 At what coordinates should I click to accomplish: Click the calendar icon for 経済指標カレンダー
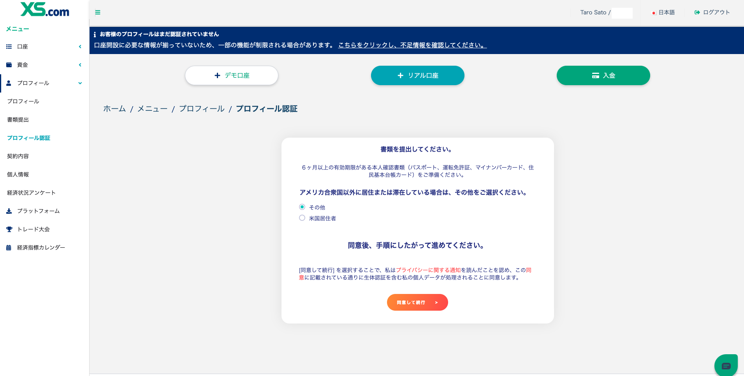pos(9,248)
